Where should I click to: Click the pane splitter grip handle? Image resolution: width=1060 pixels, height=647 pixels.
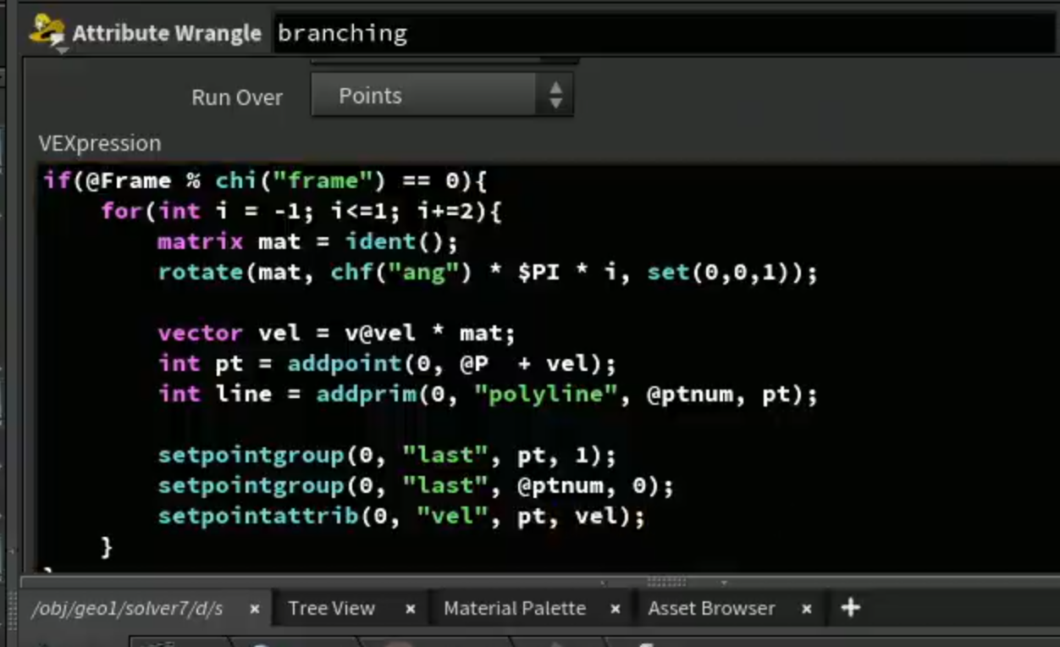[x=665, y=583]
